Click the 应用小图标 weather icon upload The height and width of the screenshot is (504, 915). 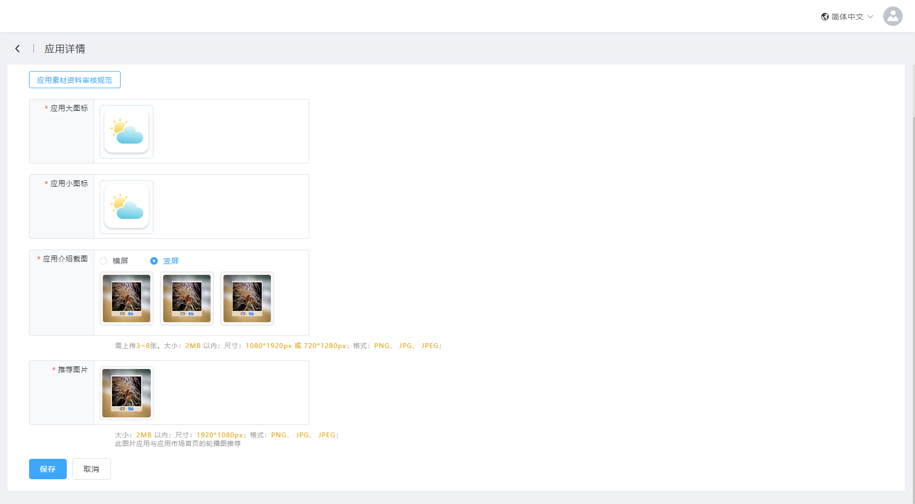tap(127, 207)
